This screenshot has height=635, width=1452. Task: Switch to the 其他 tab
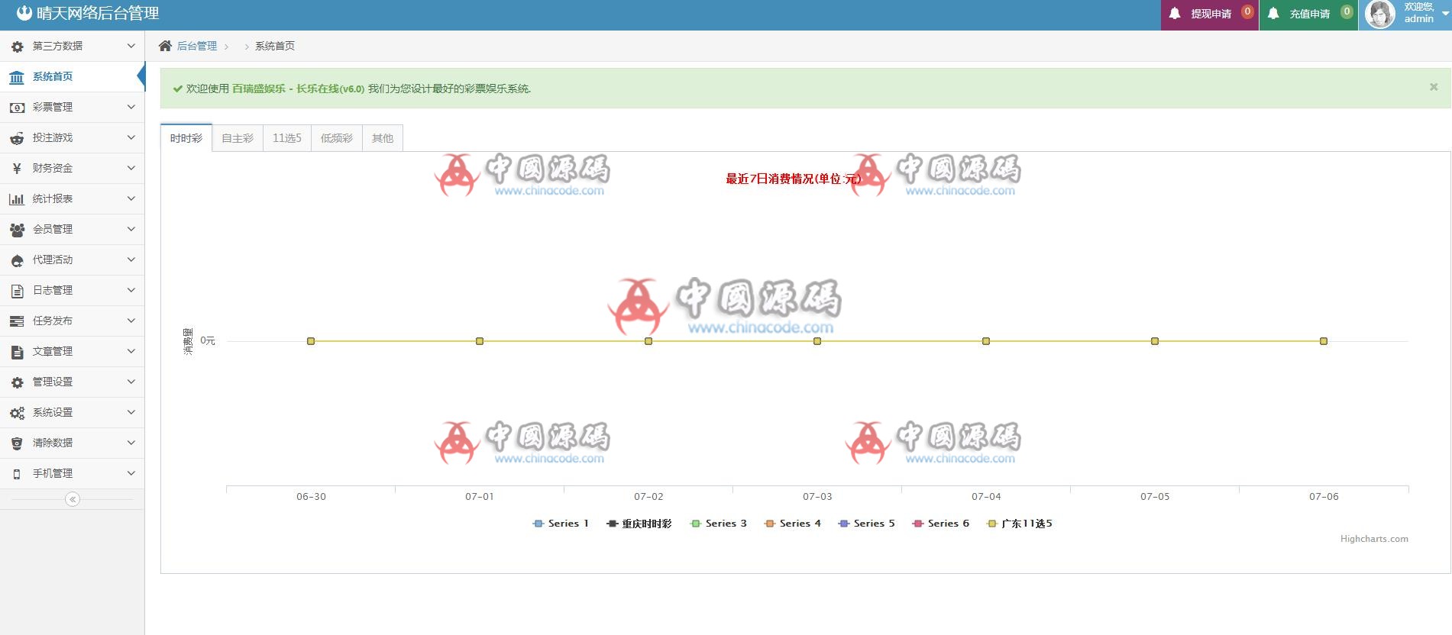(x=383, y=138)
